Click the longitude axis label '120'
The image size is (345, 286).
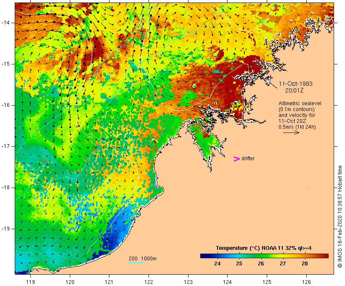70,282
